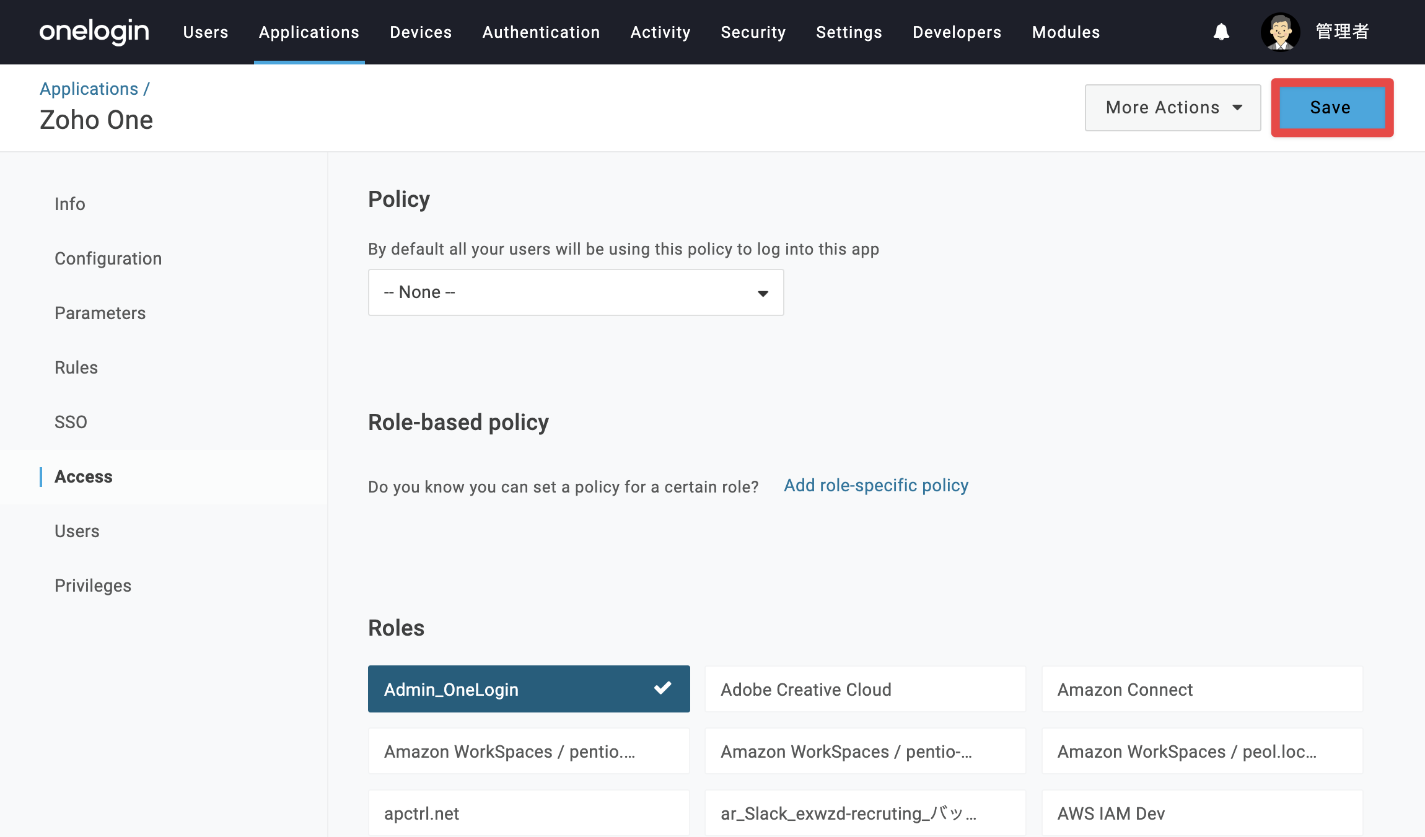Toggle the Amazon WorkSpaces / peol.loc… role
This screenshot has height=837, width=1425.
1202,751
